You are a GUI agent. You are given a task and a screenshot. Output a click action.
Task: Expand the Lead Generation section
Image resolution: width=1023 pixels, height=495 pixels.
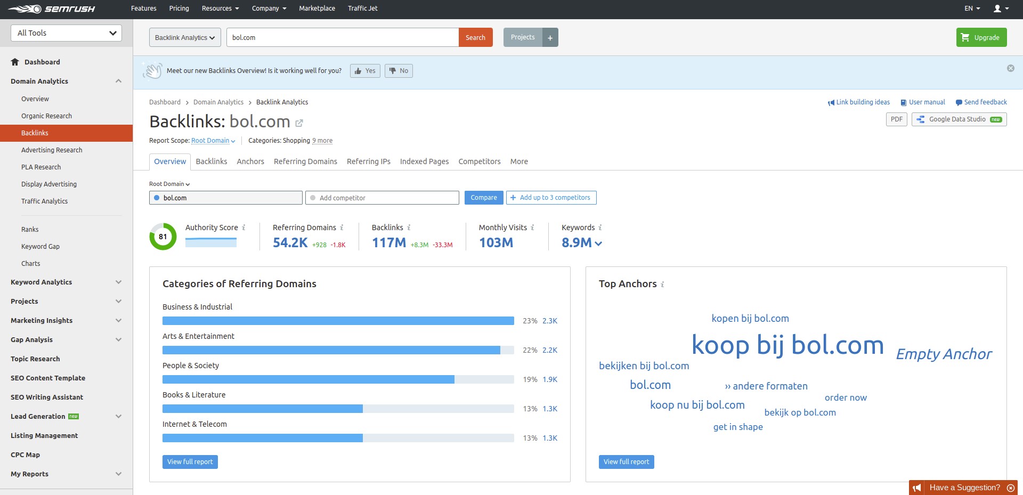coord(118,416)
